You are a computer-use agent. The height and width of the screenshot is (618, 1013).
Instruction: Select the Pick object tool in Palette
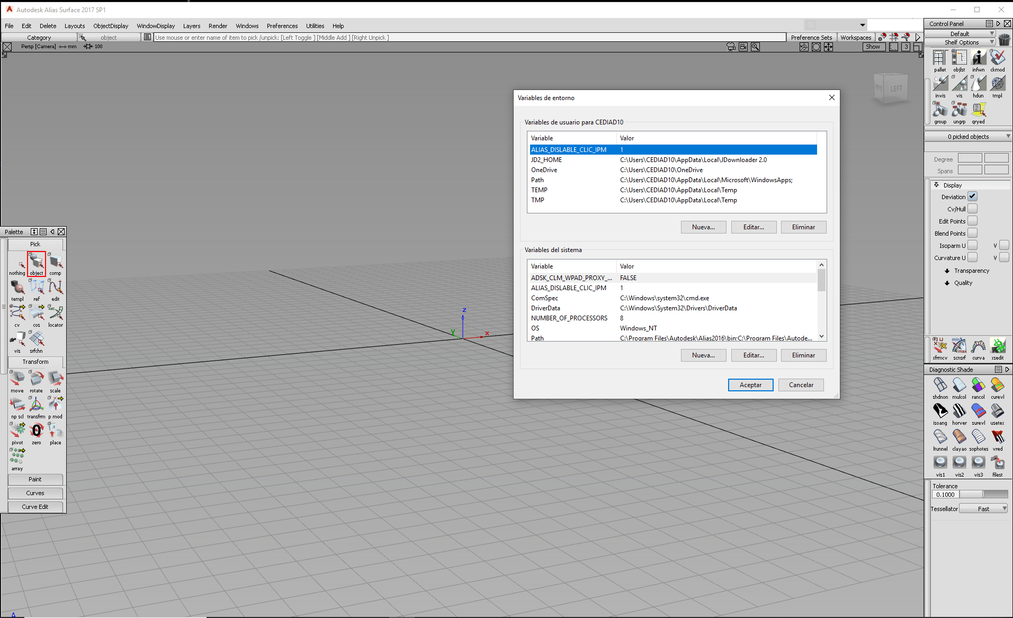[37, 263]
